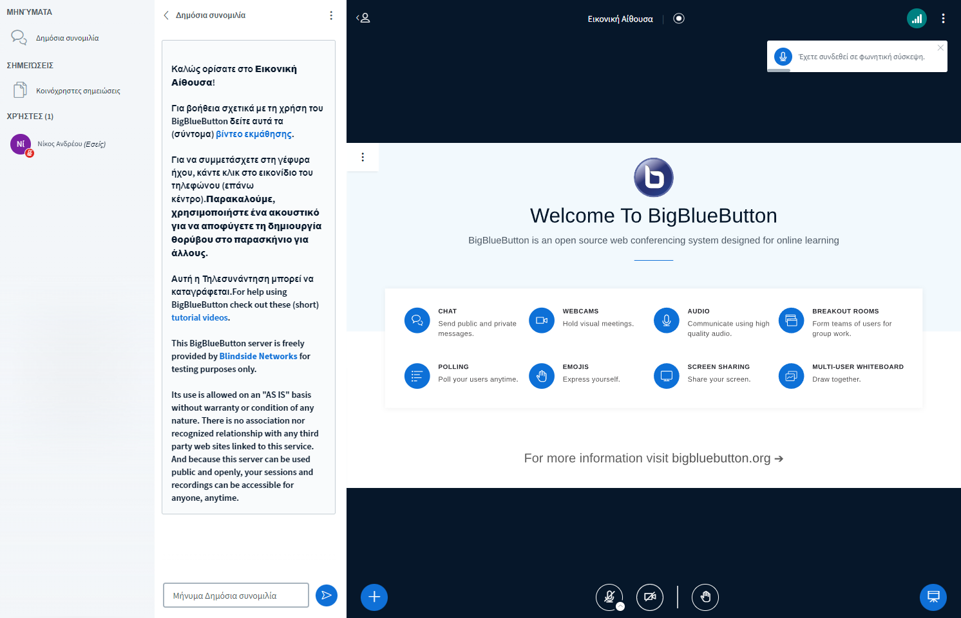Click the Webcams feature icon on slide
This screenshot has width=961, height=618.
(542, 321)
